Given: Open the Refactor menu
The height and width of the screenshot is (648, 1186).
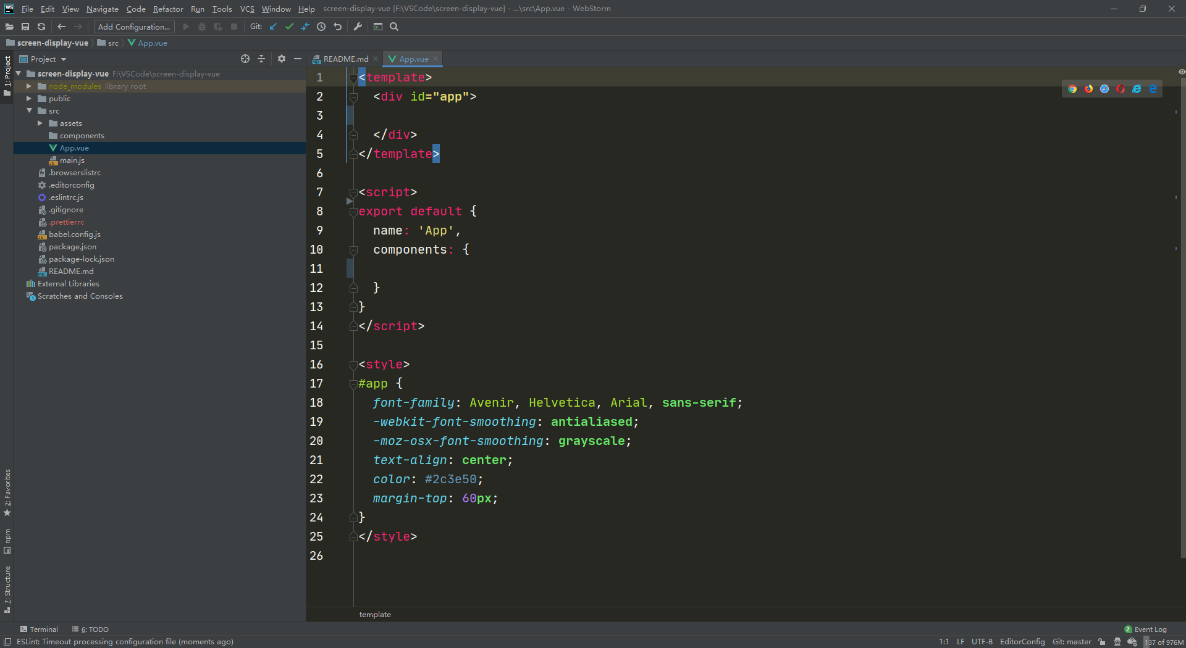Looking at the screenshot, I should [168, 9].
